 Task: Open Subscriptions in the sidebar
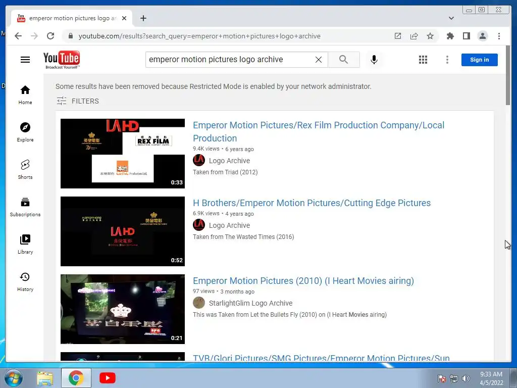(x=25, y=207)
